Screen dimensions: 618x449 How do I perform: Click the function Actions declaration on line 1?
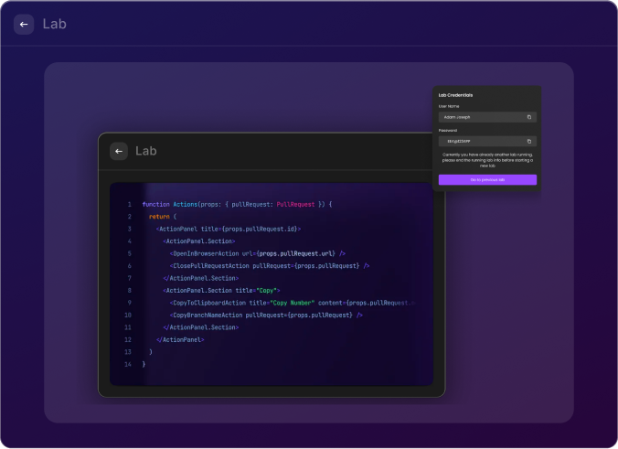pyautogui.click(x=237, y=204)
